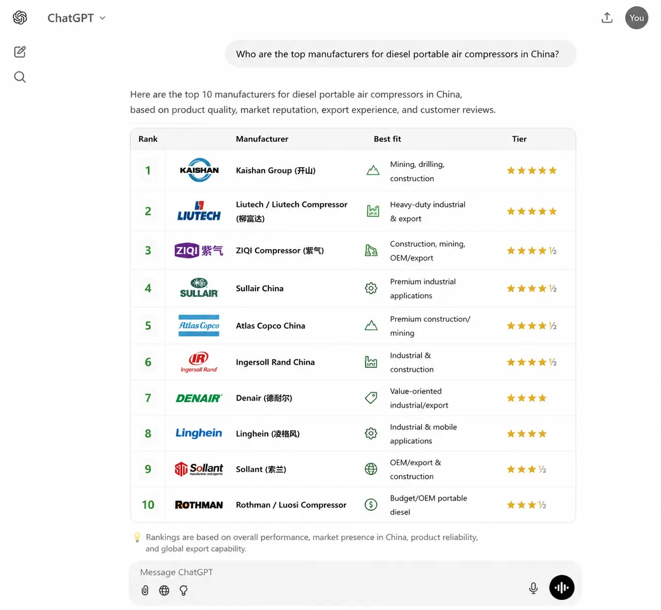This screenshot has width=661, height=610.
Task: Select Atlas Copco China name text
Action: click(x=270, y=326)
